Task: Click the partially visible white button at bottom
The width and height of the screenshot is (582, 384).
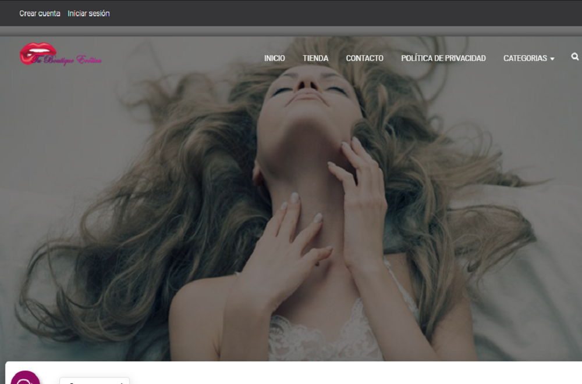Action: [94, 381]
